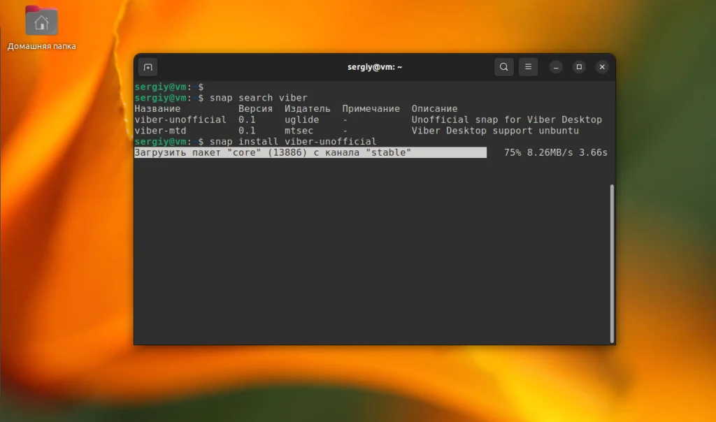Click the publisher uglide
This screenshot has width=716, height=422.
tap(302, 119)
